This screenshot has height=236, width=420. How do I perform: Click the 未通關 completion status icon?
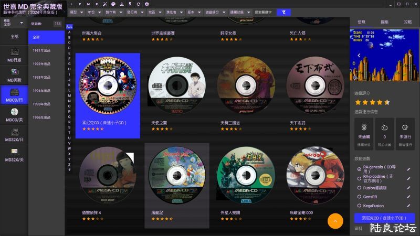pos(364,127)
